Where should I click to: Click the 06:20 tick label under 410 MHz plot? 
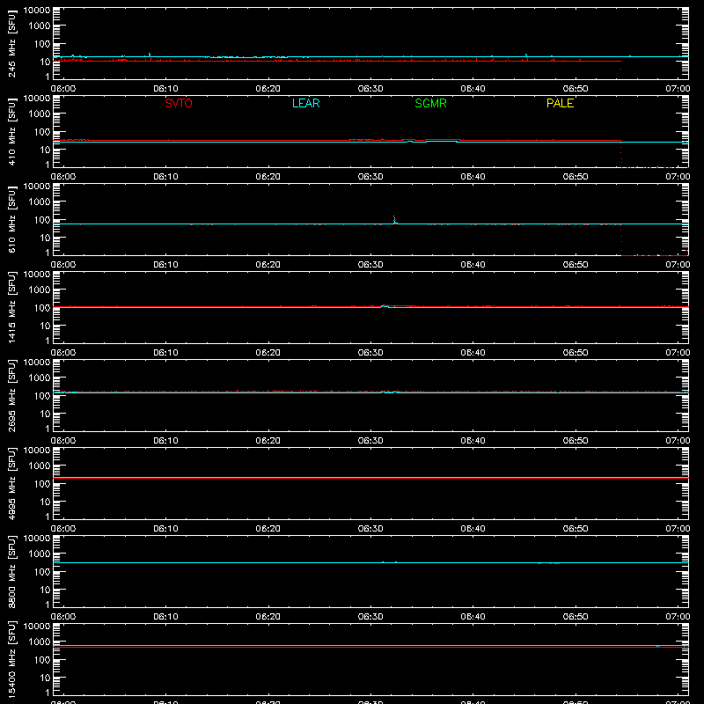coord(268,177)
